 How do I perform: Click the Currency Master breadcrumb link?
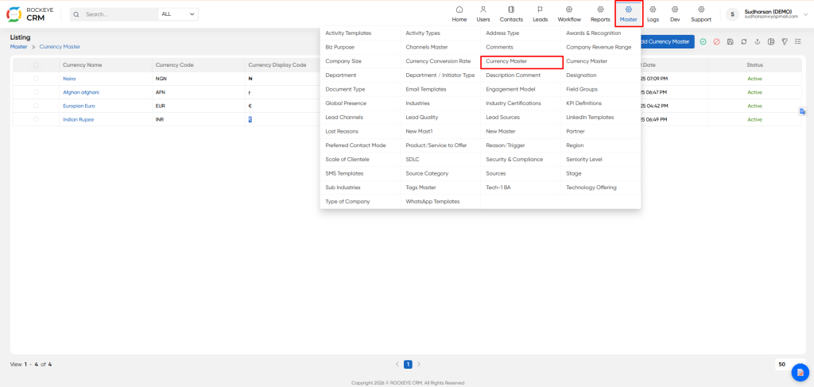click(x=60, y=47)
